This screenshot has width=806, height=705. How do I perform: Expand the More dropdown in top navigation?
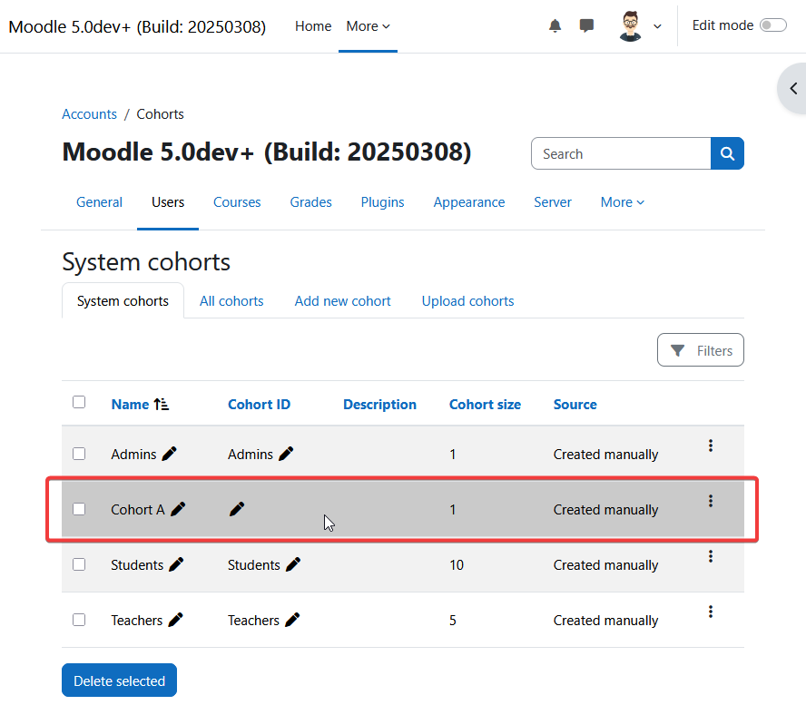coord(368,26)
